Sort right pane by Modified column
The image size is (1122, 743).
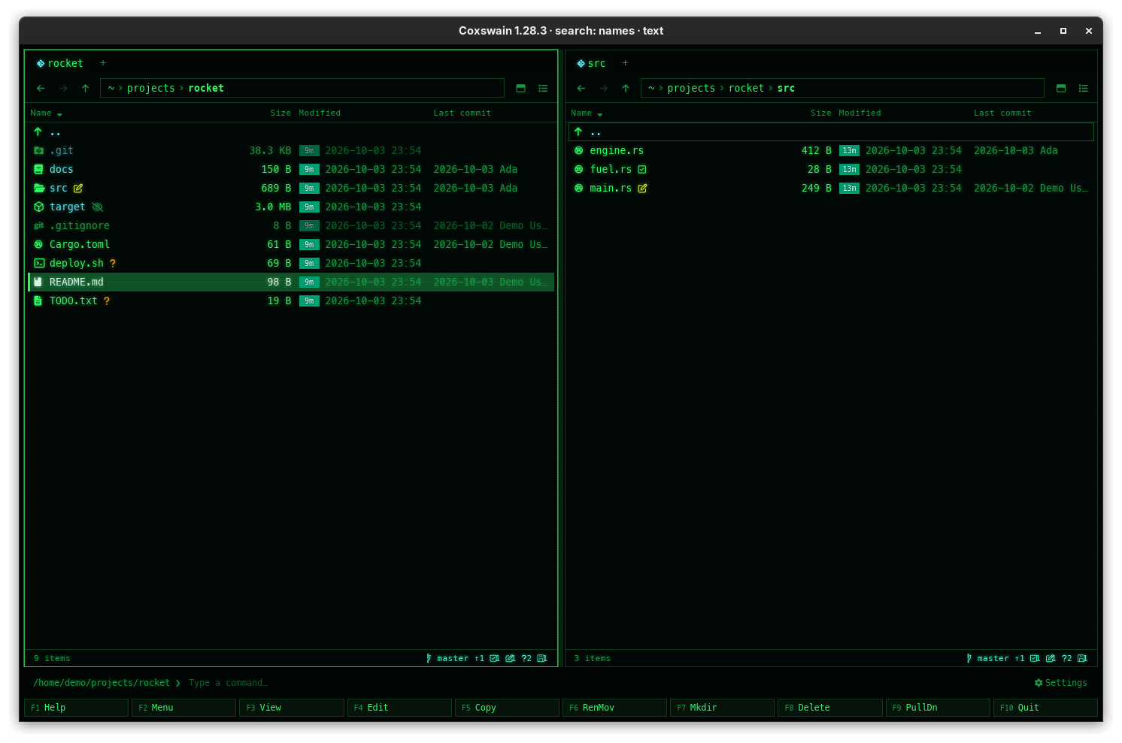pyautogui.click(x=860, y=113)
